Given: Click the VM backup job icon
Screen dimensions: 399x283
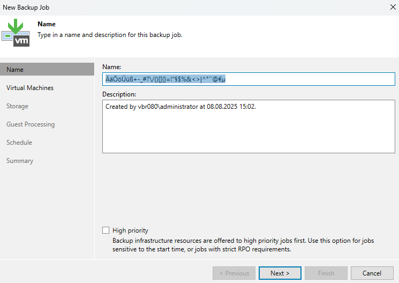Looking at the screenshot, I should coord(16,33).
